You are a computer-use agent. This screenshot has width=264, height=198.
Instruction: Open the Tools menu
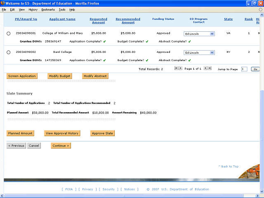[62, 9]
